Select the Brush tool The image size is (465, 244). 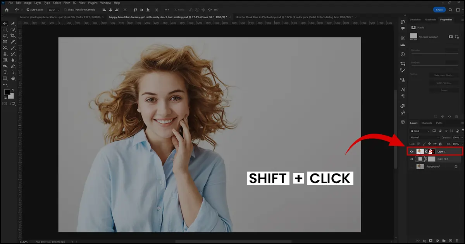(x=13, y=47)
